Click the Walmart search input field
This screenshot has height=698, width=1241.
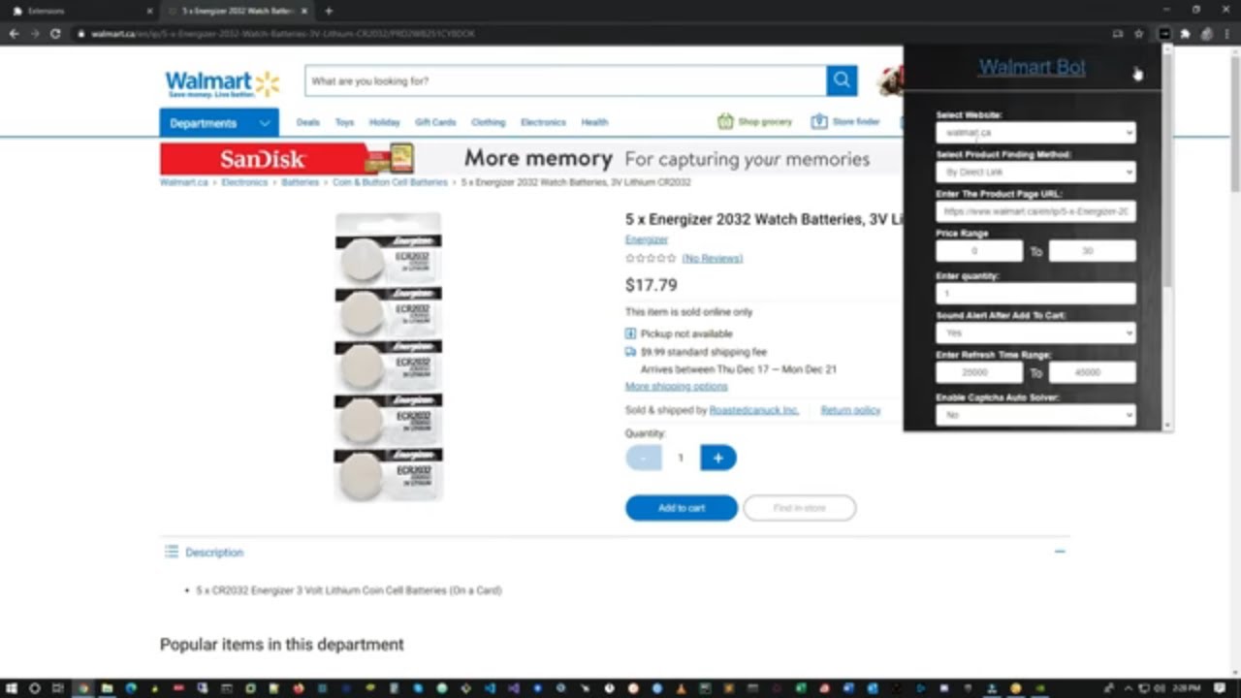coord(565,81)
